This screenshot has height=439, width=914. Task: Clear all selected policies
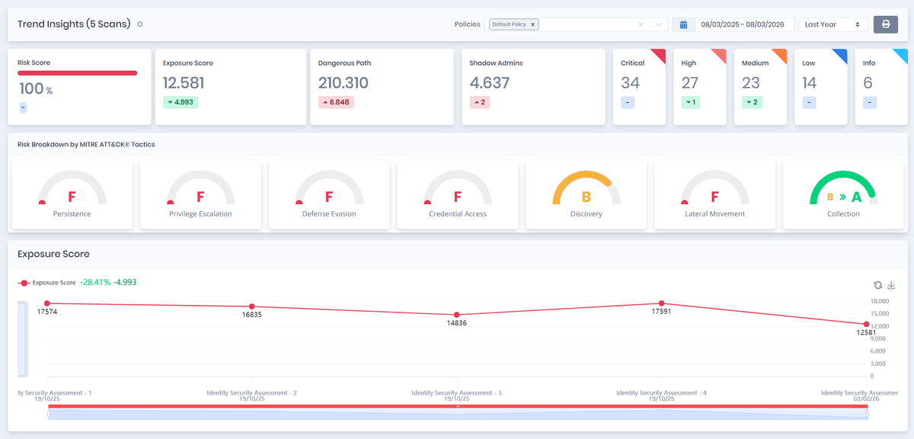[641, 24]
